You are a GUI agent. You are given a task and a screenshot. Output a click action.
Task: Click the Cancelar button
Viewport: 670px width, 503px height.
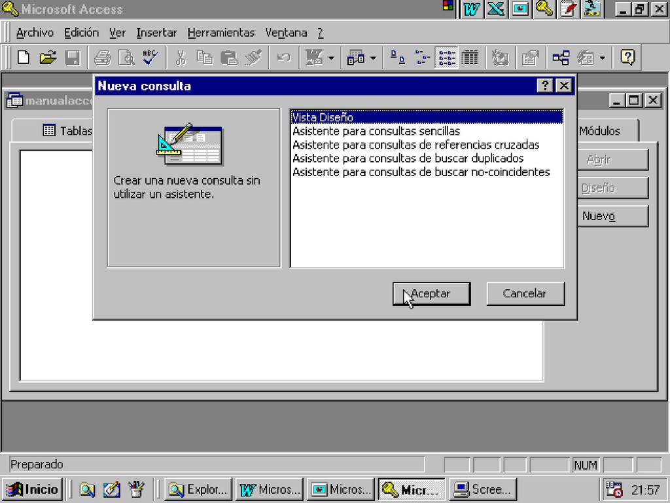coord(525,293)
